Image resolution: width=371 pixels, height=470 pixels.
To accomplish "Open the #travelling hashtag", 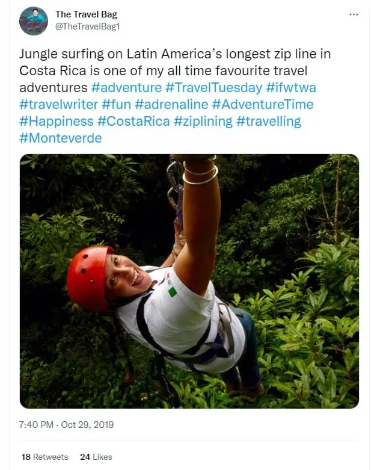I will [269, 122].
